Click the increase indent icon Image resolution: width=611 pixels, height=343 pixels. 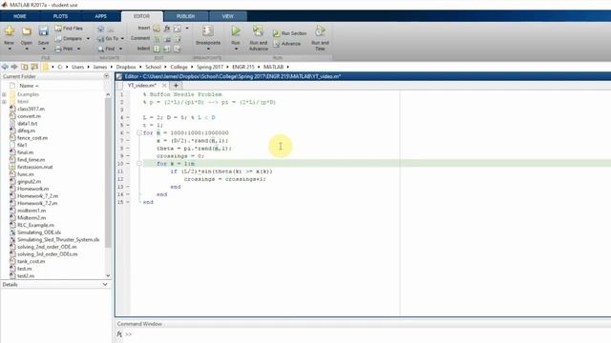167,49
